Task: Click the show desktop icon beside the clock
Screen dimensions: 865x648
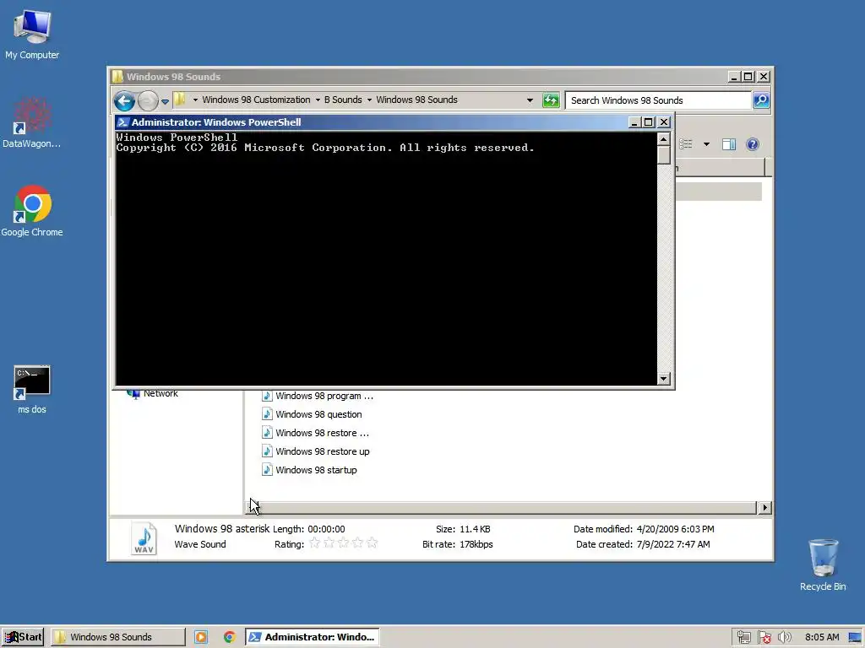Action: pos(855,638)
